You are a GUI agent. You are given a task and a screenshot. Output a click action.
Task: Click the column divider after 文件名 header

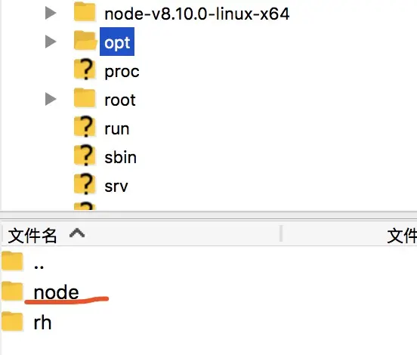tap(280, 233)
